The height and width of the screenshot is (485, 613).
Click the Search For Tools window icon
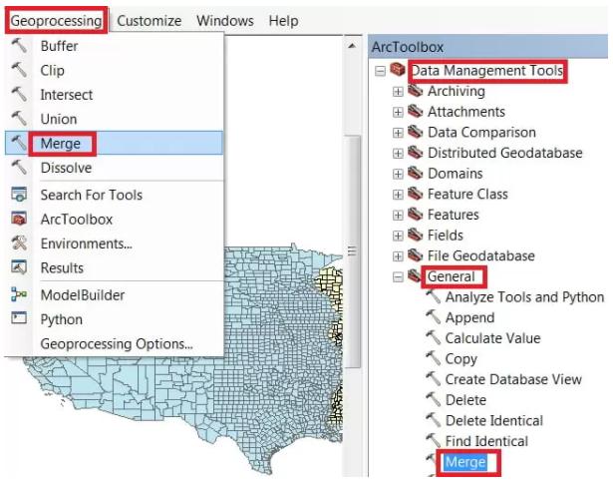pyautogui.click(x=19, y=195)
